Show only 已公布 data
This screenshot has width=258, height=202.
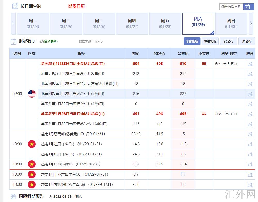coord(229,41)
